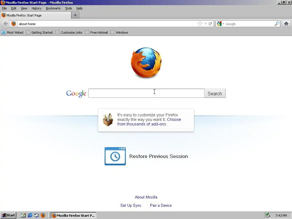This screenshot has width=292, height=219.
Task: Open the Help menu
Action: point(80,8)
